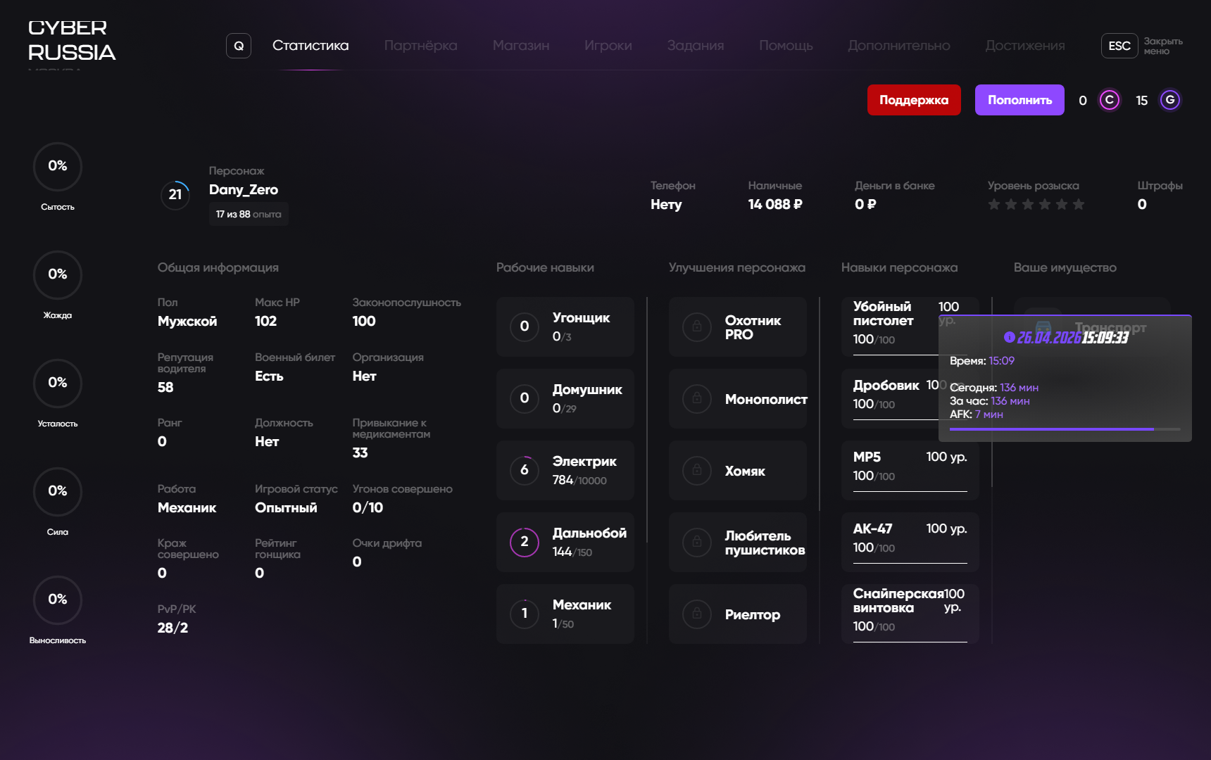This screenshot has height=760, width=1211.
Task: Click the info icon beside the date
Action: pos(1010,338)
